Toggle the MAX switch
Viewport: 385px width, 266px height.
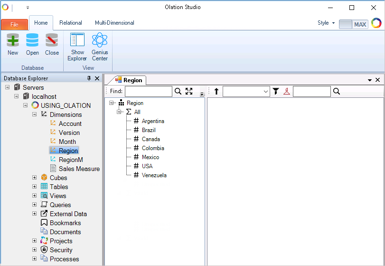point(353,24)
